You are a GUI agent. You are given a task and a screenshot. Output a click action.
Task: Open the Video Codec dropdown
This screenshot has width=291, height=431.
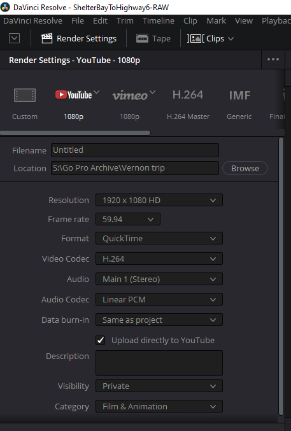tap(159, 258)
